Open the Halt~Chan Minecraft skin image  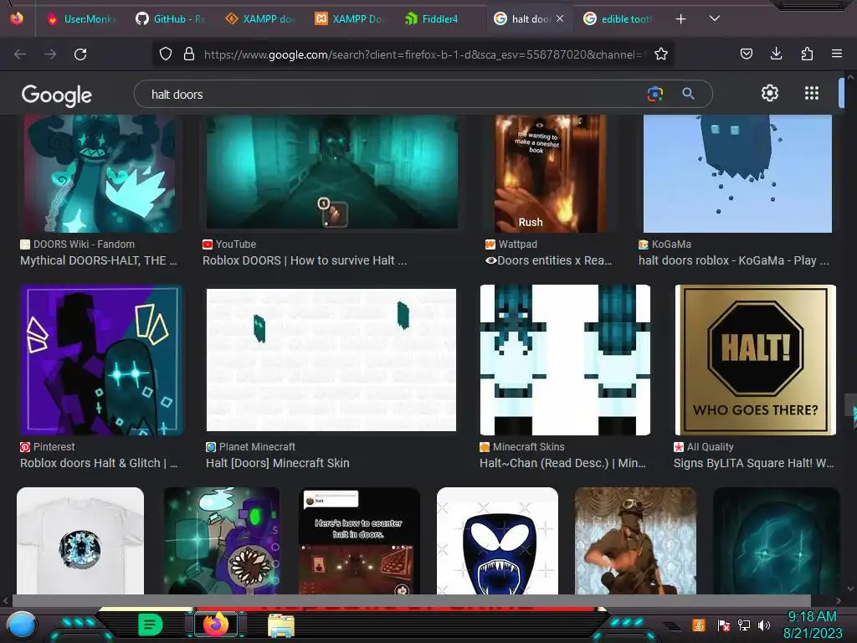(565, 360)
